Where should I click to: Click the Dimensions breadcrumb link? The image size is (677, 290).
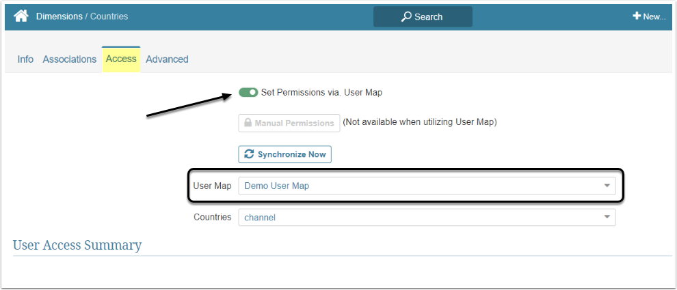coord(59,16)
